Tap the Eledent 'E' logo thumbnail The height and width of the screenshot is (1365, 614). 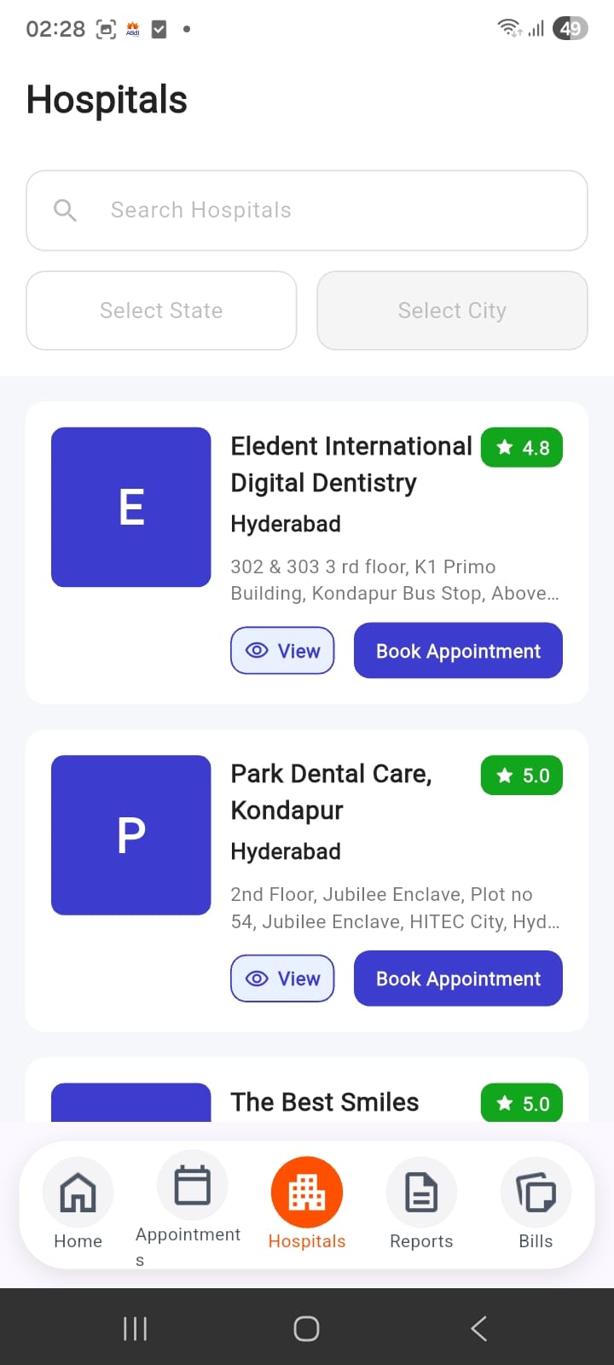(x=131, y=507)
